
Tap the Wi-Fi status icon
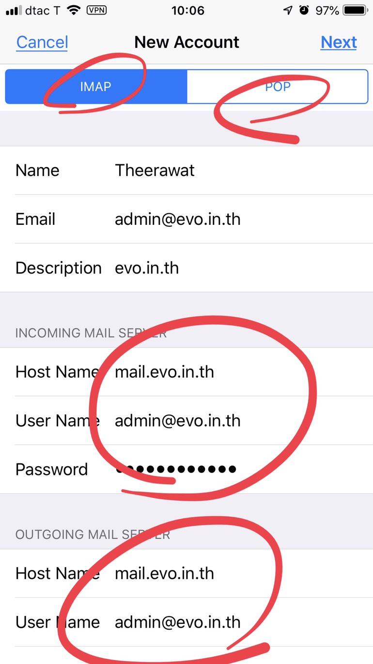pyautogui.click(x=74, y=10)
